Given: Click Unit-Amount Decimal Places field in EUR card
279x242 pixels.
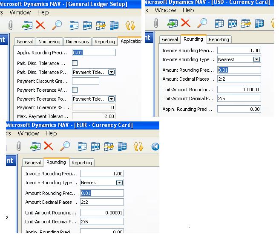Looking at the screenshot, I should 102,222.
